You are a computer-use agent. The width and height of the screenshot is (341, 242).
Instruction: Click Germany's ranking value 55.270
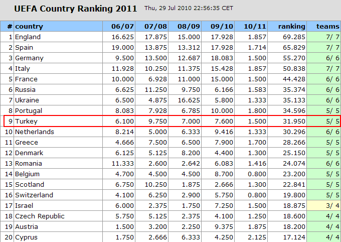[x=294, y=58]
